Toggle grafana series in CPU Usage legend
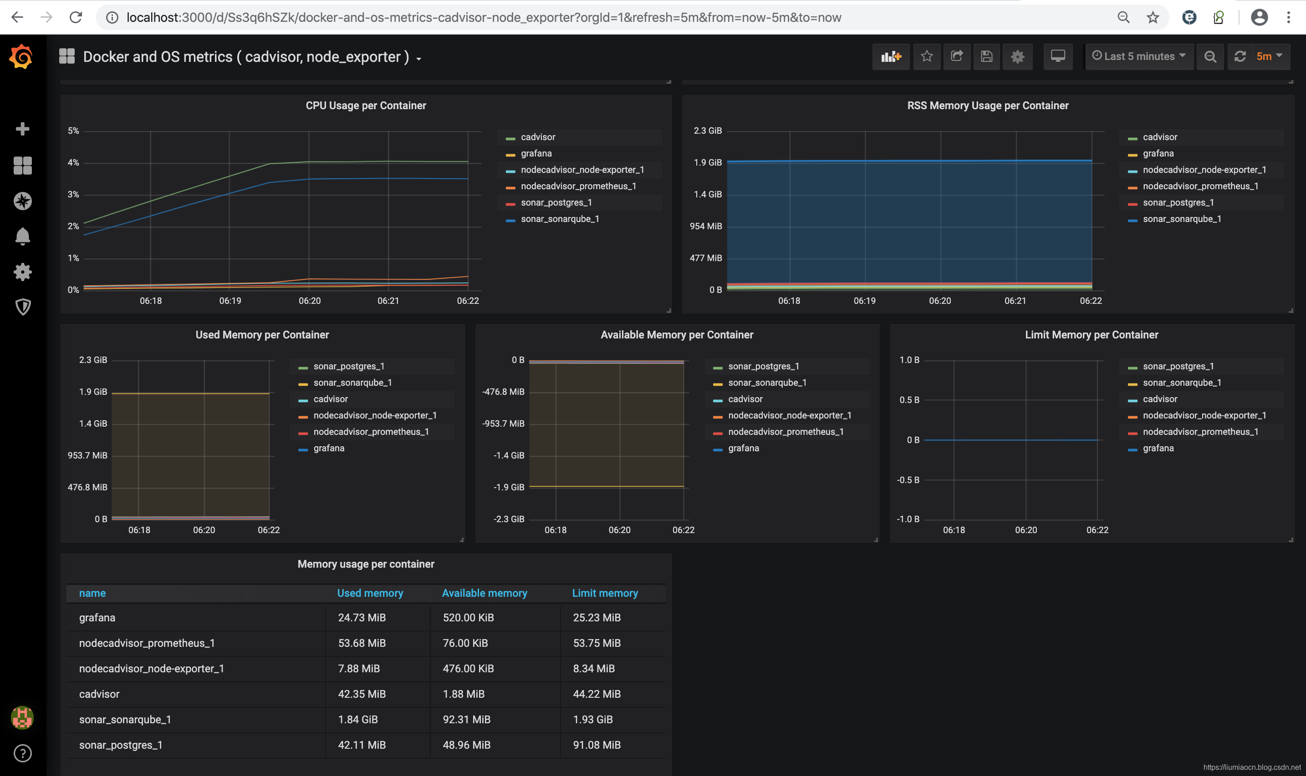The width and height of the screenshot is (1306, 776). 536,153
